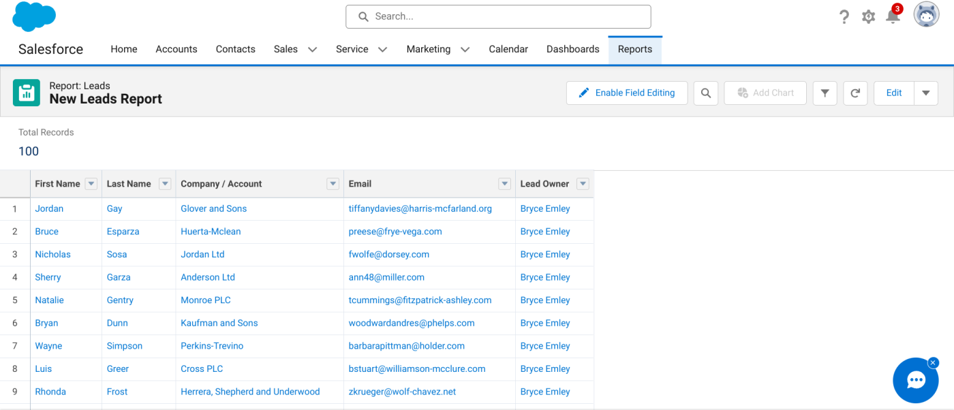Toggle the report filters funnel icon

click(825, 93)
